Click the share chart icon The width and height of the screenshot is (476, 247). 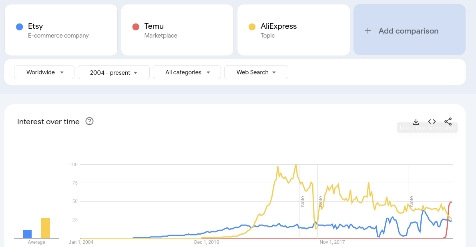point(448,122)
